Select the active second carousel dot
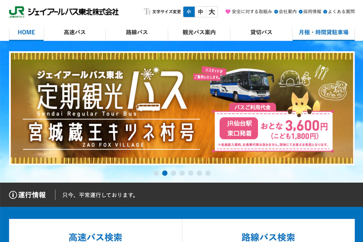Screen dimensions: 363x242 tap(165, 173)
